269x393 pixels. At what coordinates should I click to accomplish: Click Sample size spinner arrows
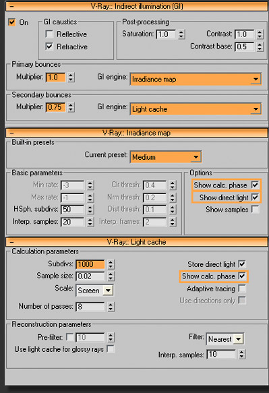[x=111, y=276]
